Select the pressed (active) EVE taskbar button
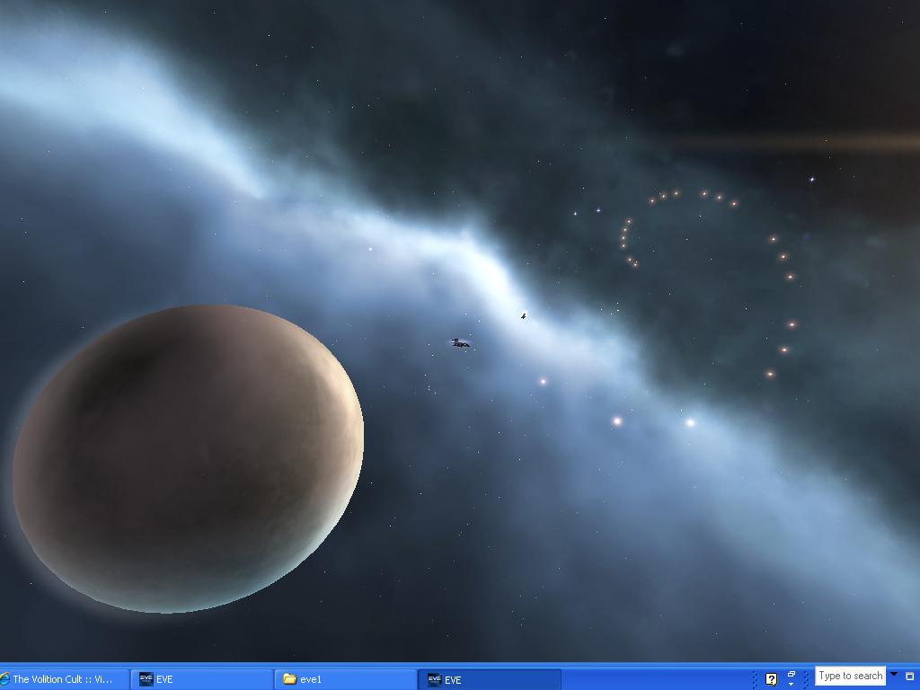This screenshot has height=690, width=920. pyautogui.click(x=490, y=679)
